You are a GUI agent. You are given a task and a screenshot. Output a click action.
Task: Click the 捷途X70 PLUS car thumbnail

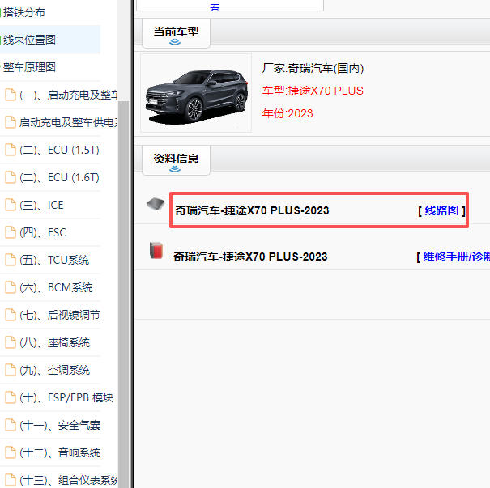pos(196,93)
